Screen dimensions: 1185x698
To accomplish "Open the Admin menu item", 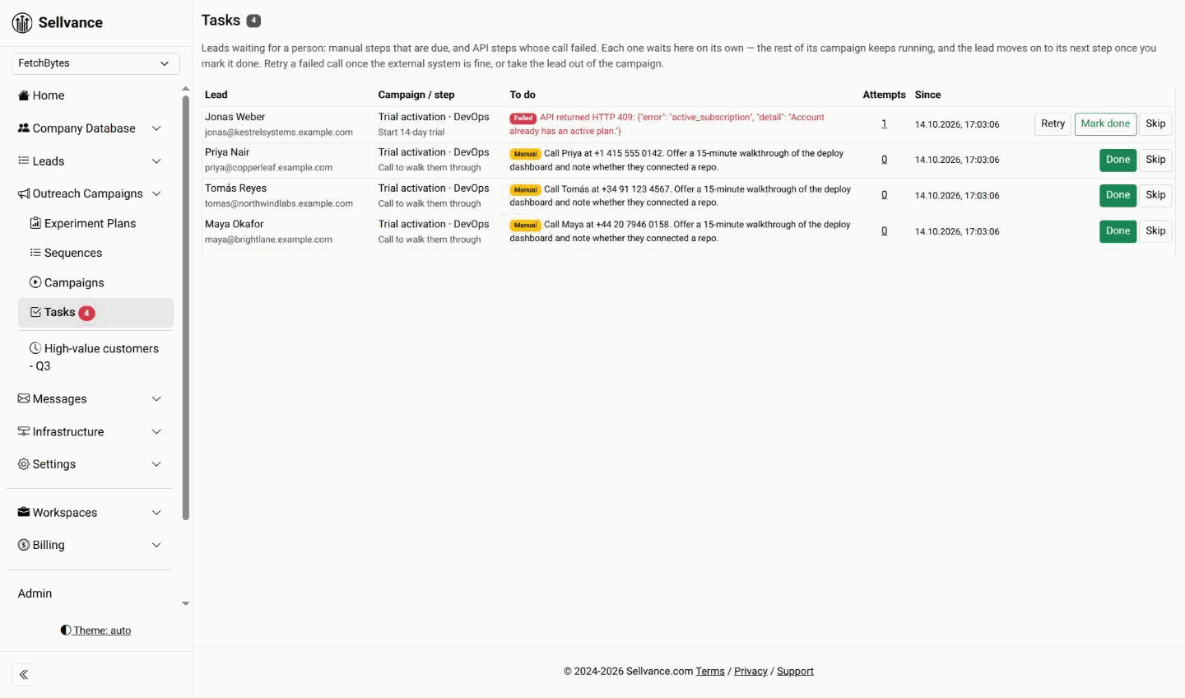I will point(35,593).
